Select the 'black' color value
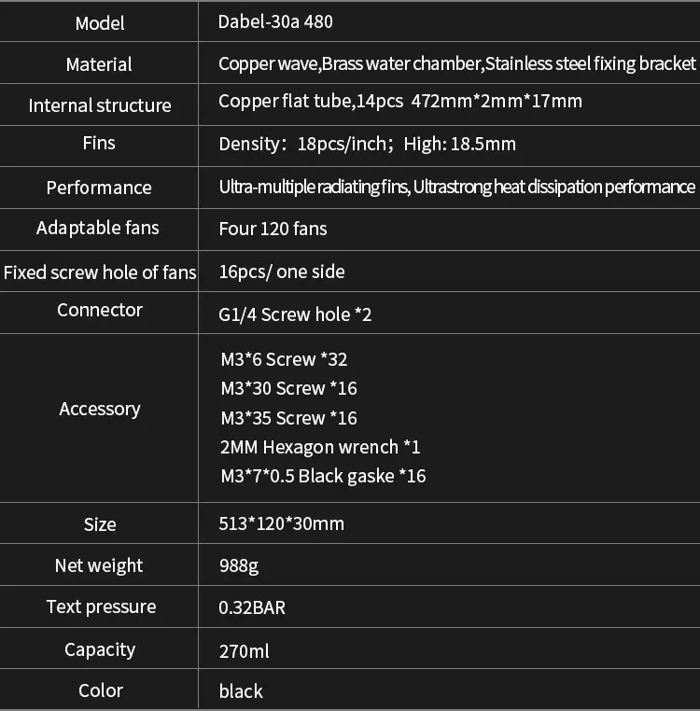Viewport: 700px width, 711px height. [241, 691]
